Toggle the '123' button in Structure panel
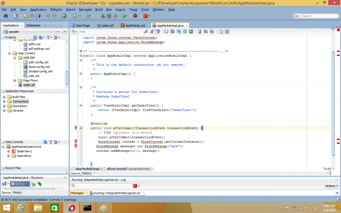The height and width of the screenshot is (213, 341). tap(20, 184)
